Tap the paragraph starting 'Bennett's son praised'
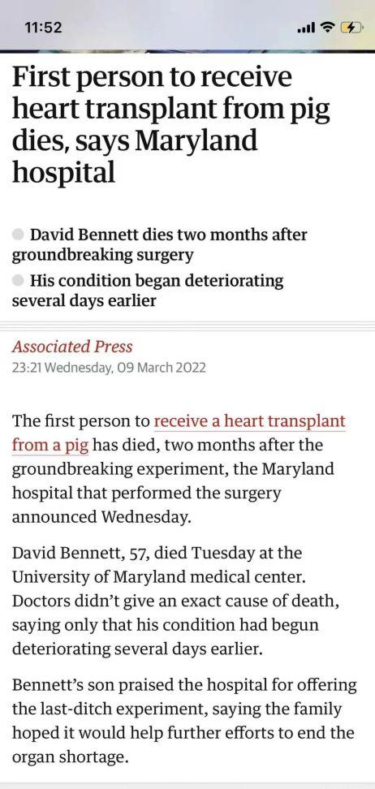This screenshot has width=375, height=789. point(184,721)
